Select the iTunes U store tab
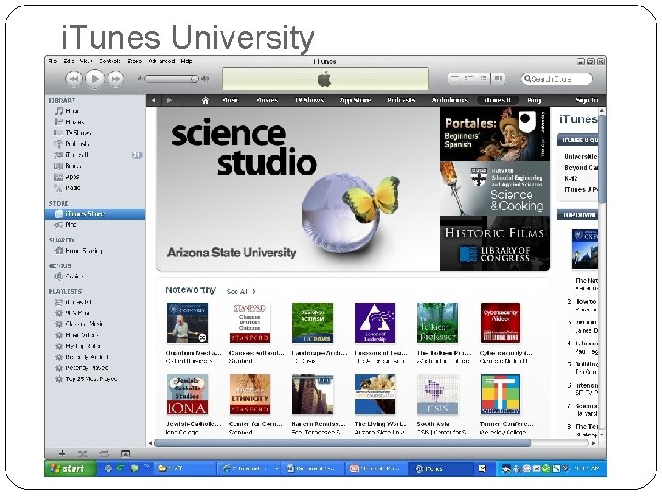Screen dimensions: 662x496 click(497, 100)
